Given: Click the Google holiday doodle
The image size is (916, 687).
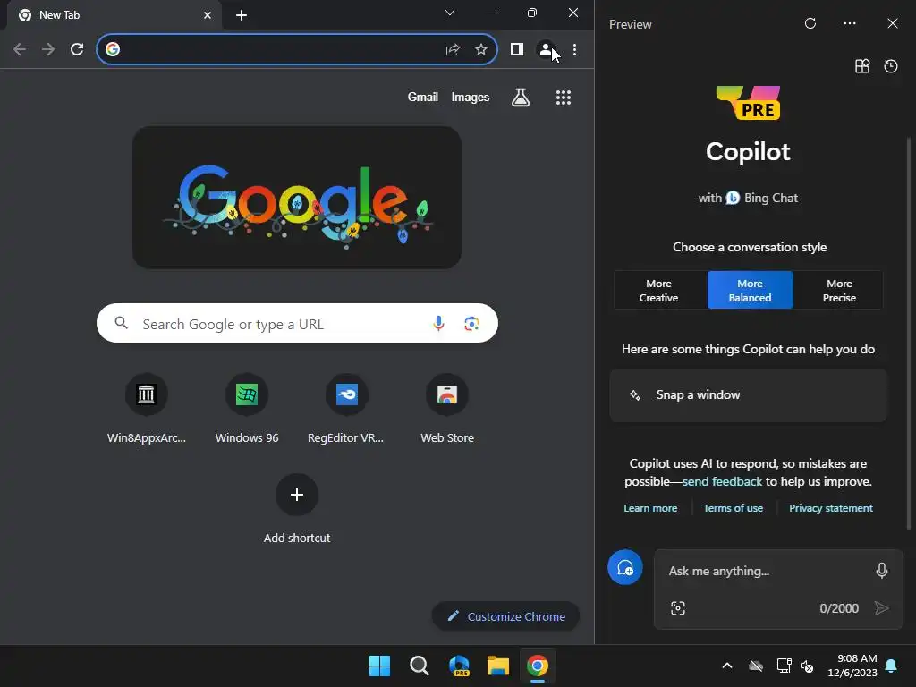Looking at the screenshot, I should tap(297, 198).
